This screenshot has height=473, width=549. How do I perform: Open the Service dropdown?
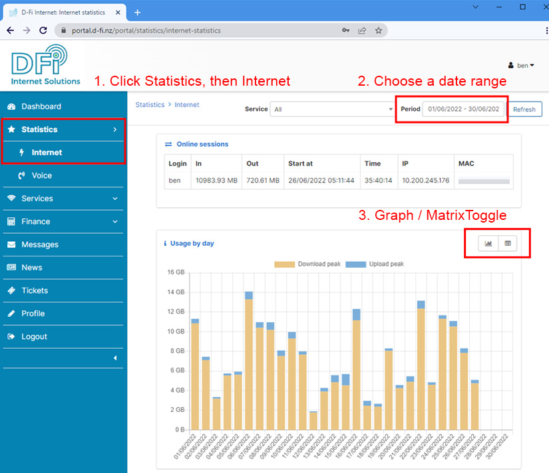[x=332, y=109]
